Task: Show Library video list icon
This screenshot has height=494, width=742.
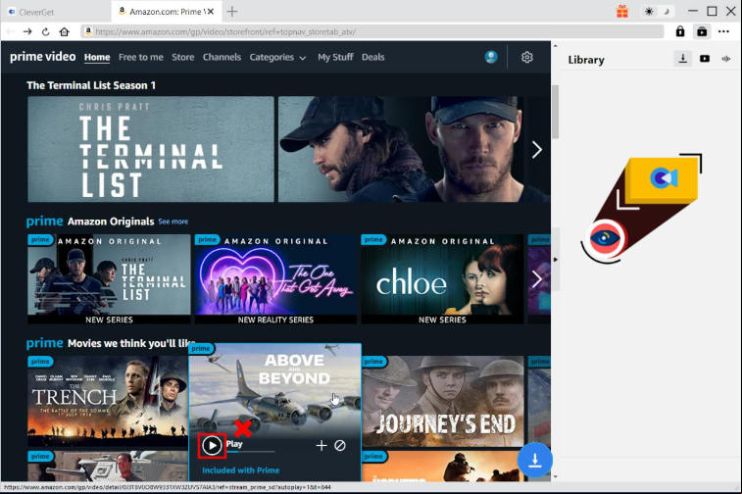Action: point(705,59)
